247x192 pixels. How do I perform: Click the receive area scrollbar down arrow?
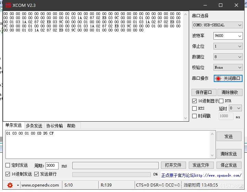[x=186, y=118]
